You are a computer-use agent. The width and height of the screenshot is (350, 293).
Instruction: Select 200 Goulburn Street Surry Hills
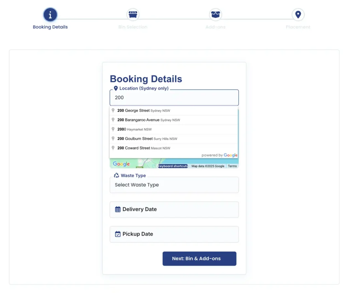click(174, 139)
